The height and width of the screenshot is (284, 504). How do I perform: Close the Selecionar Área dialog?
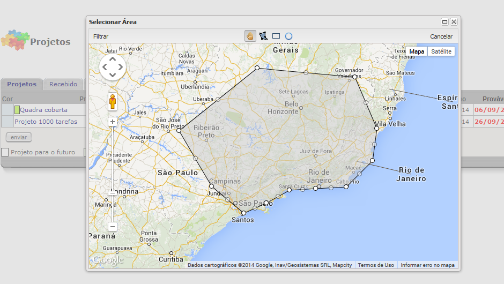[x=454, y=22]
